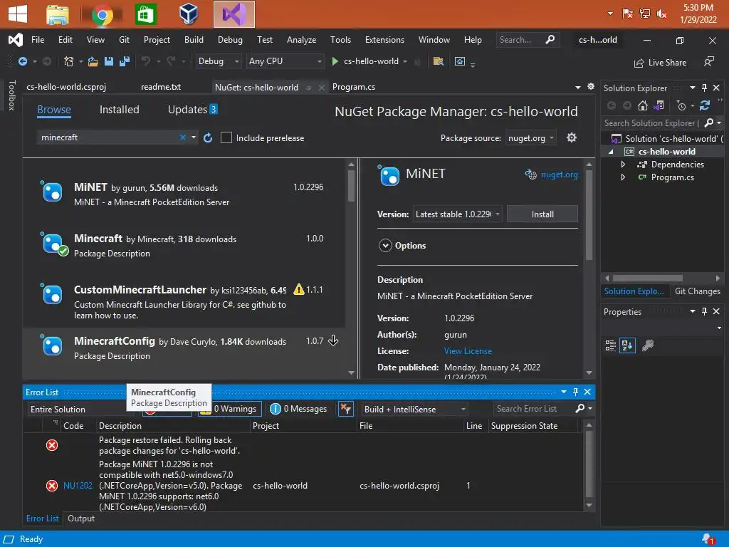
Task: Open File Explorer from taskbar
Action: [58, 15]
